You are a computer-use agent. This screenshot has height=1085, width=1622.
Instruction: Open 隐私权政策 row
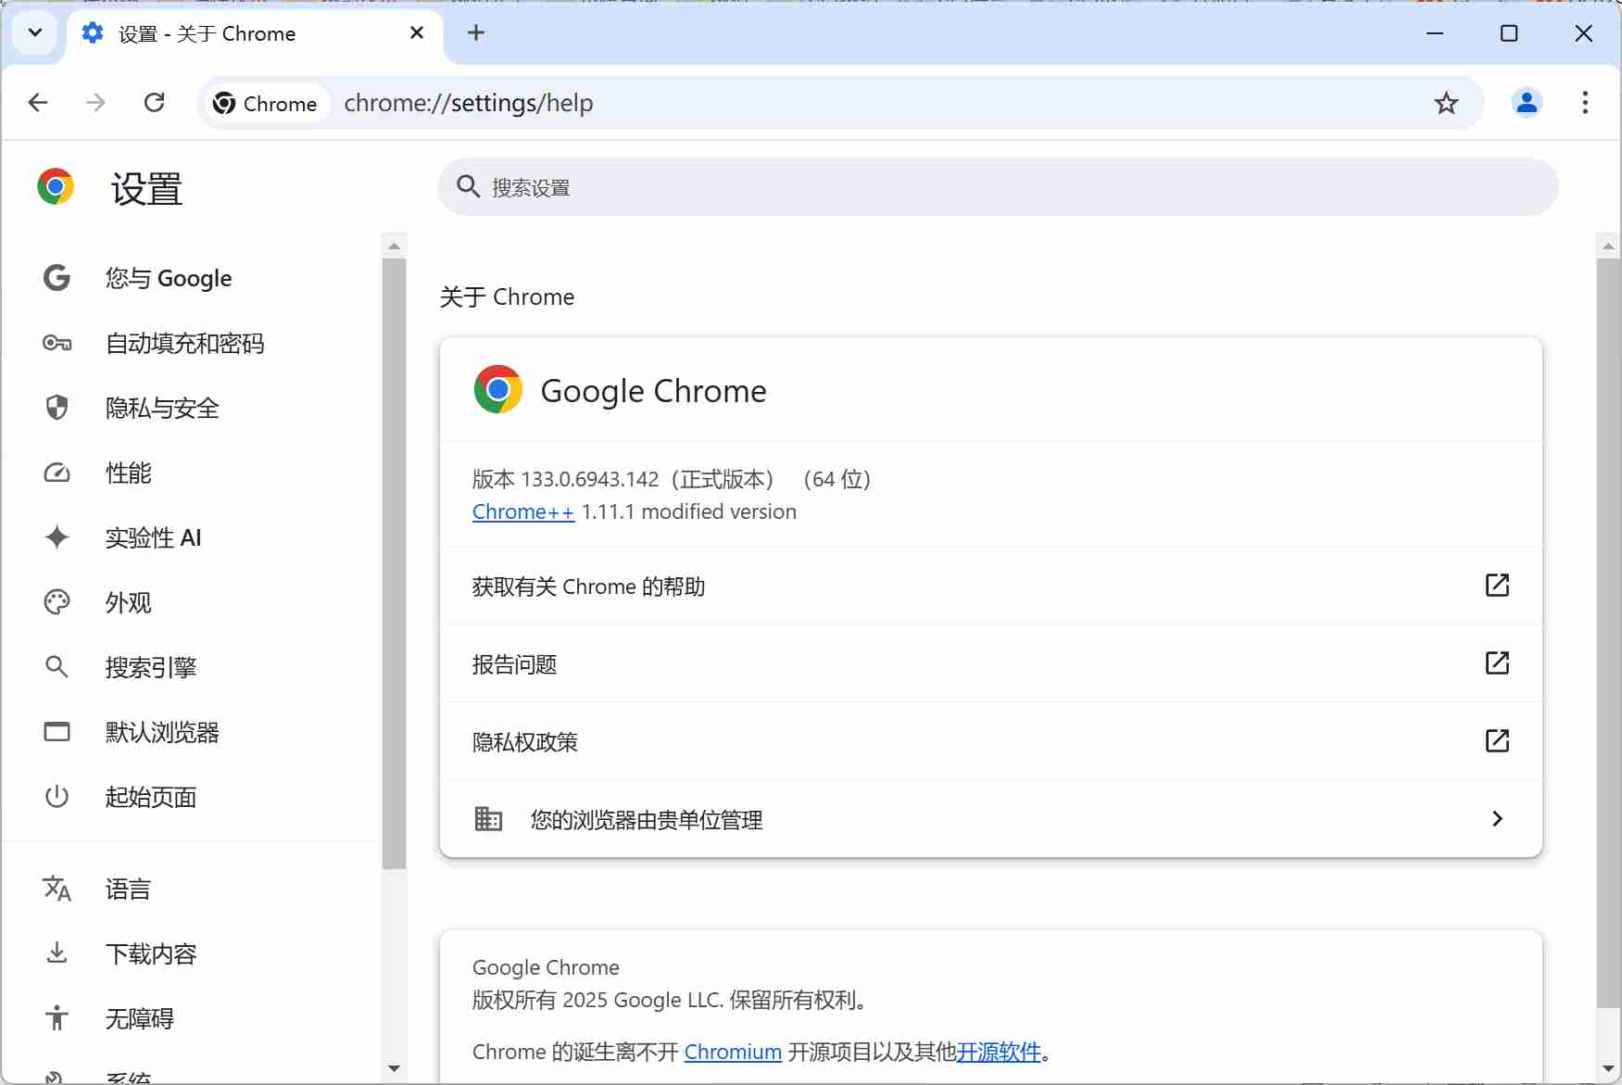[x=991, y=741]
